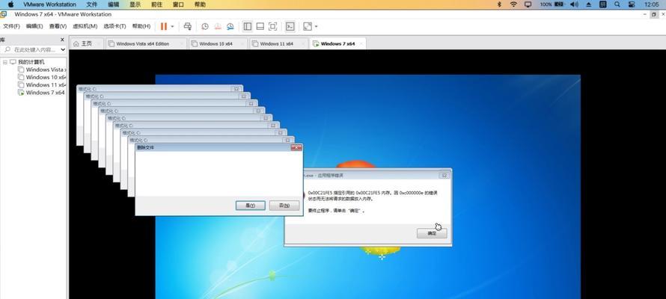Open VMware 帮助(H) menu
Image resolution: width=666 pixels, height=299 pixels.
(x=141, y=26)
